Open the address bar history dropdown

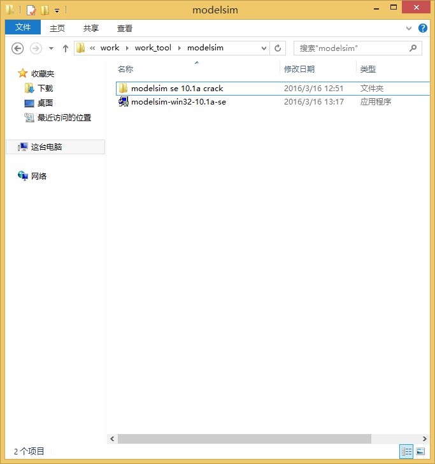click(264, 48)
